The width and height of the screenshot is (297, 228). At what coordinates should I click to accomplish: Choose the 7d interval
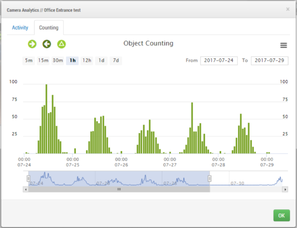pos(115,61)
